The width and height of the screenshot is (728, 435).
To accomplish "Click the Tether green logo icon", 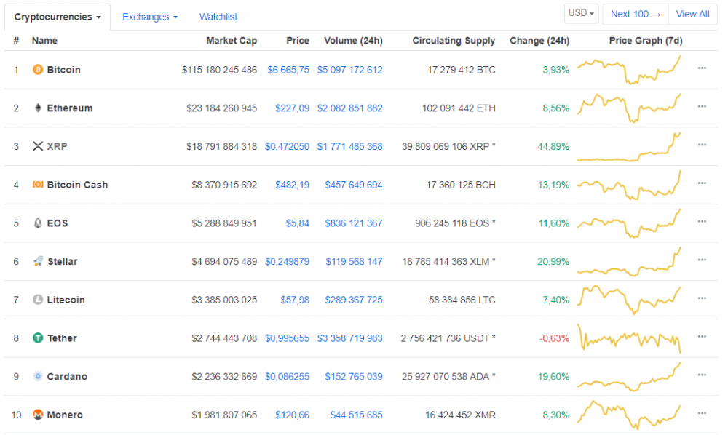I will pyautogui.click(x=38, y=338).
